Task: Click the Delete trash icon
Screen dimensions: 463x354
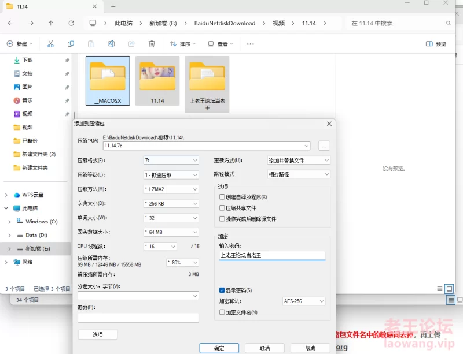Action: 152,44
